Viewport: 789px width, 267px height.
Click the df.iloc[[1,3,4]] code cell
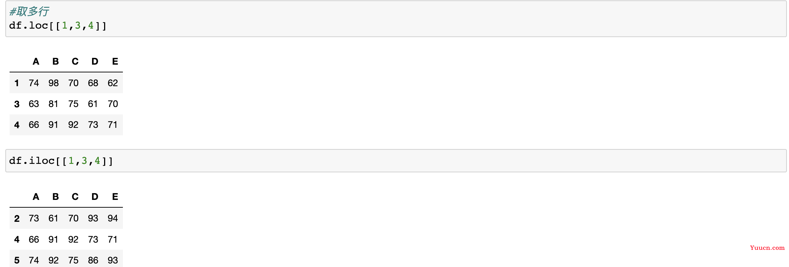click(396, 161)
